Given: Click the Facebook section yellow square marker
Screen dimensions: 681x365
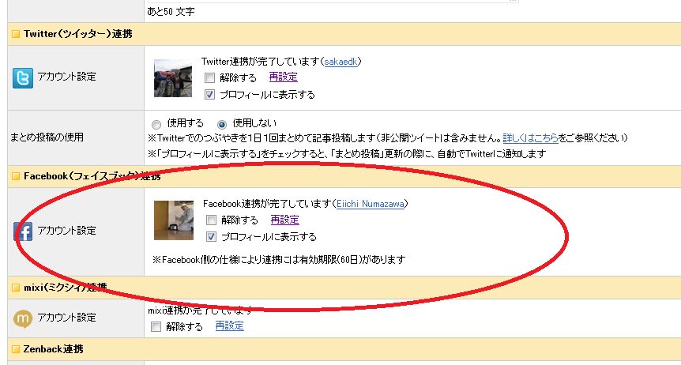Looking at the screenshot, I should click(x=16, y=176).
